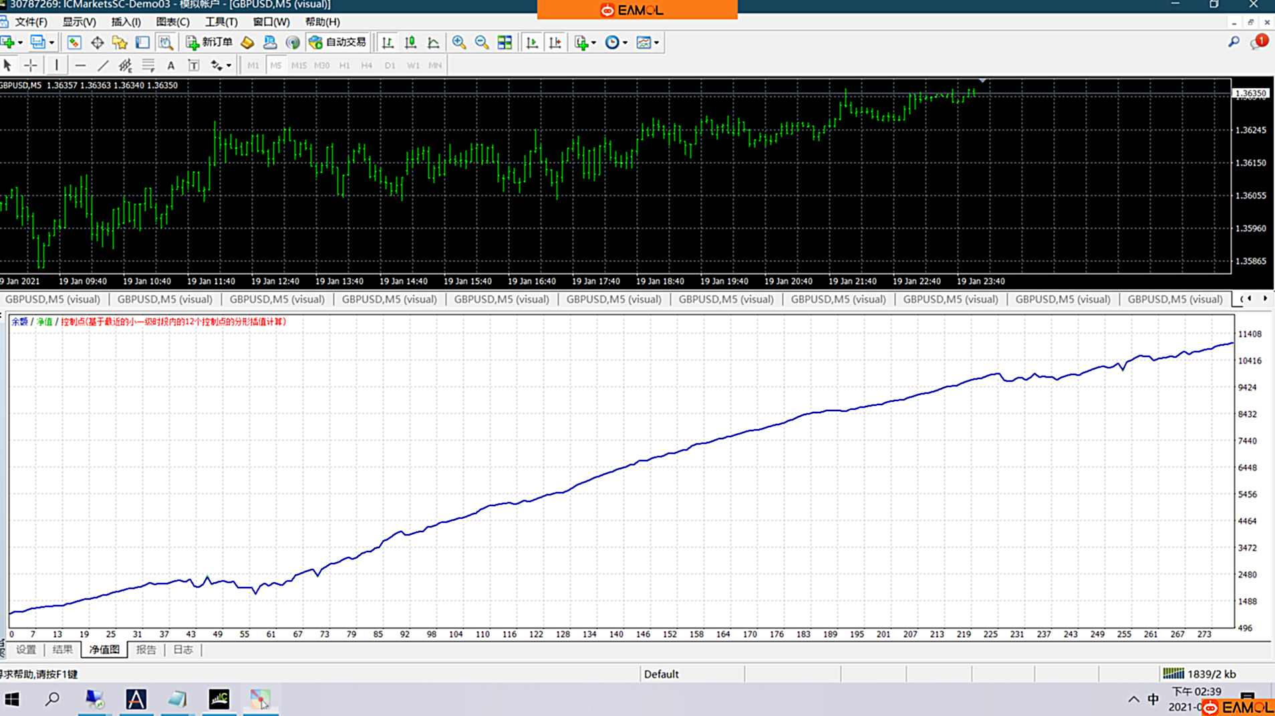
Task: Switch to the 结果 tester tab
Action: 62,649
